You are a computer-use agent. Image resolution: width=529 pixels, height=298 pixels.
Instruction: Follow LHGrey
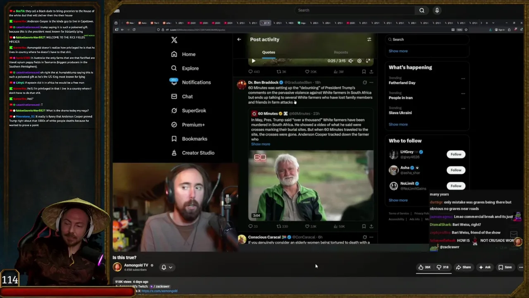(x=456, y=154)
